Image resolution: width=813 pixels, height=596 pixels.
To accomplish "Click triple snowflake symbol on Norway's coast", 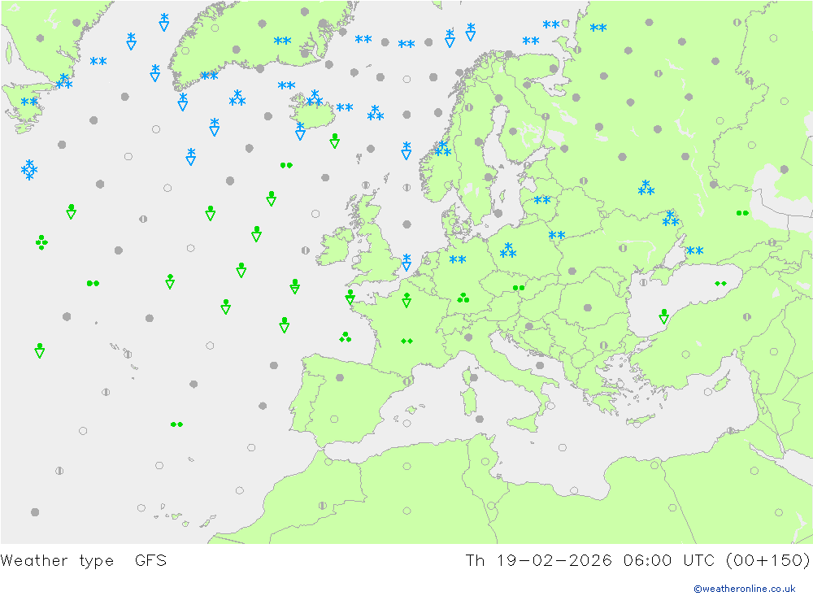I will [442, 148].
